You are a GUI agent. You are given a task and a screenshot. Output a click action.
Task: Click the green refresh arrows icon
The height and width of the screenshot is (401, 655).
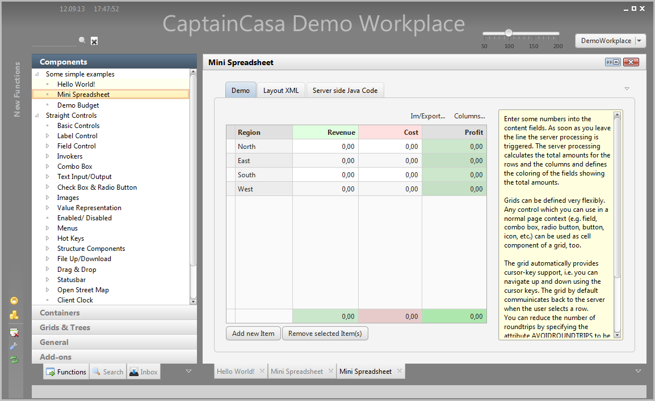tap(14, 360)
